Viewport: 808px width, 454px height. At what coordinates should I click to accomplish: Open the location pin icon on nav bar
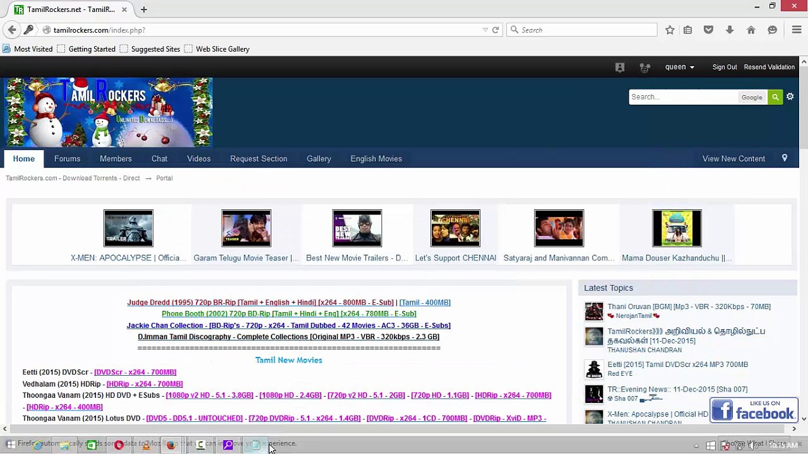(785, 158)
